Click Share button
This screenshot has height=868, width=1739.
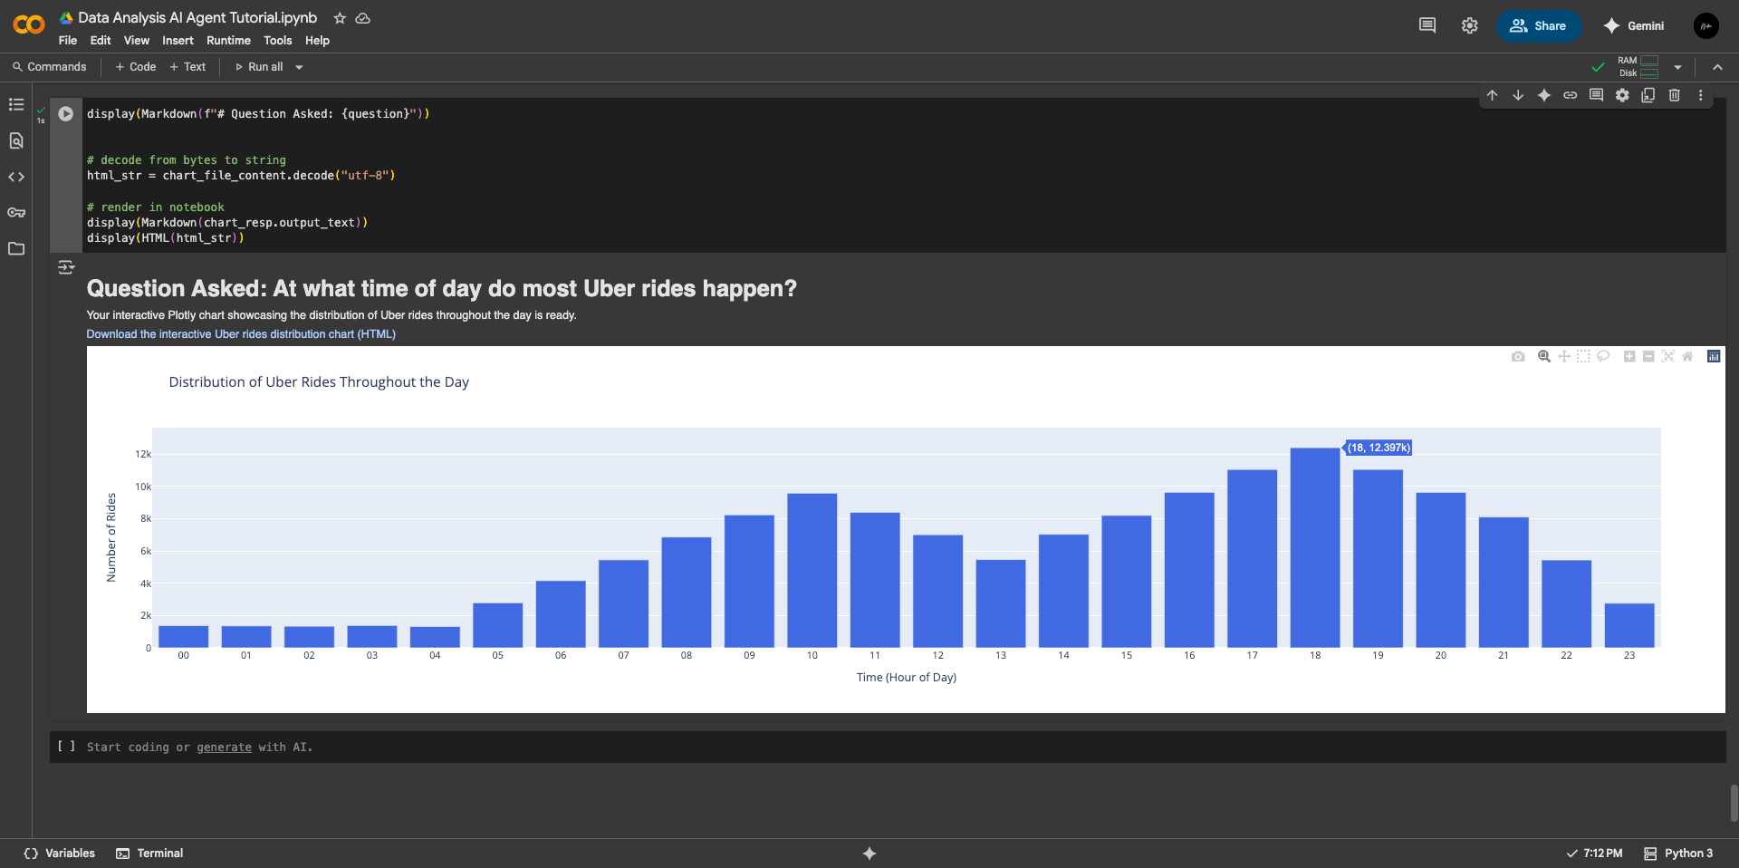click(x=1538, y=25)
